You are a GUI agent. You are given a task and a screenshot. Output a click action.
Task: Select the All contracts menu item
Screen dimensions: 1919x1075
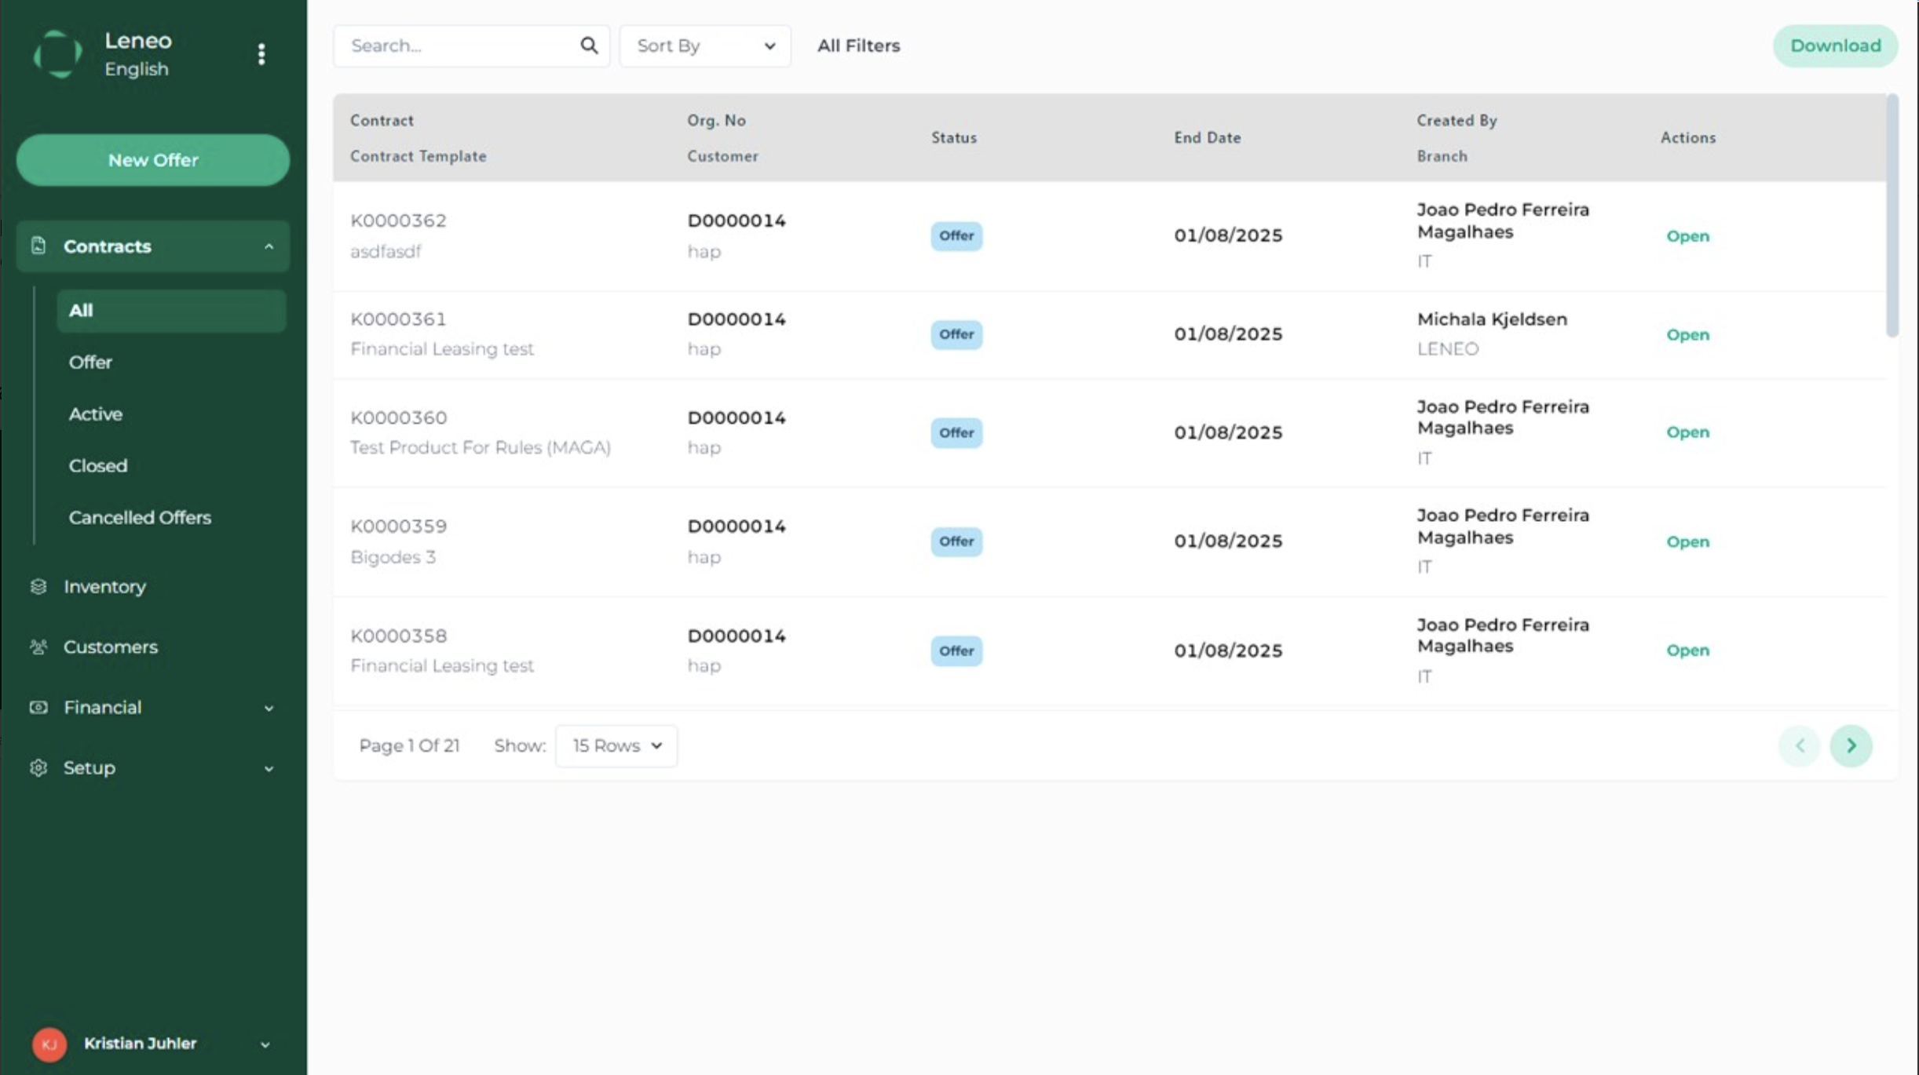click(171, 311)
